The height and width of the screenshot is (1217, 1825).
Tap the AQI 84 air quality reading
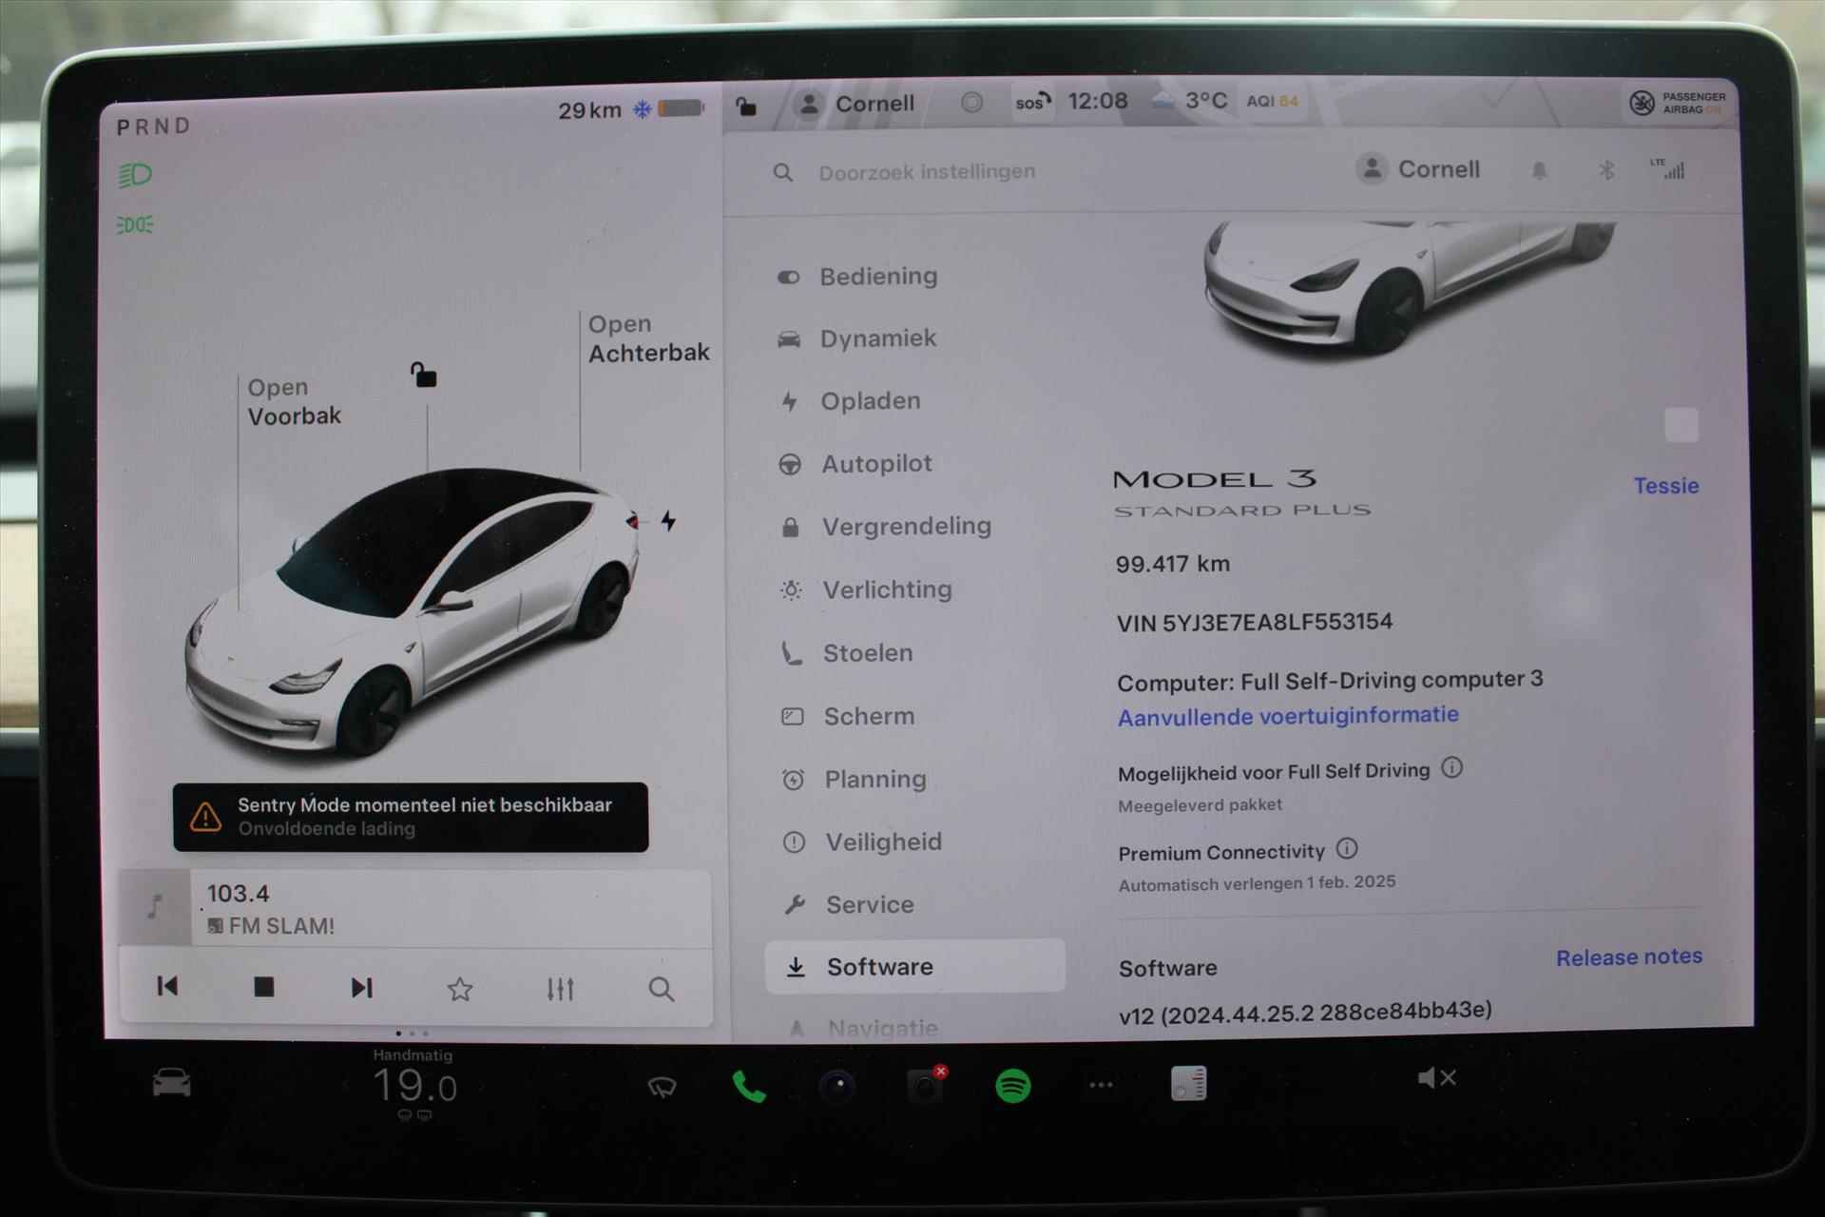coord(1272,101)
